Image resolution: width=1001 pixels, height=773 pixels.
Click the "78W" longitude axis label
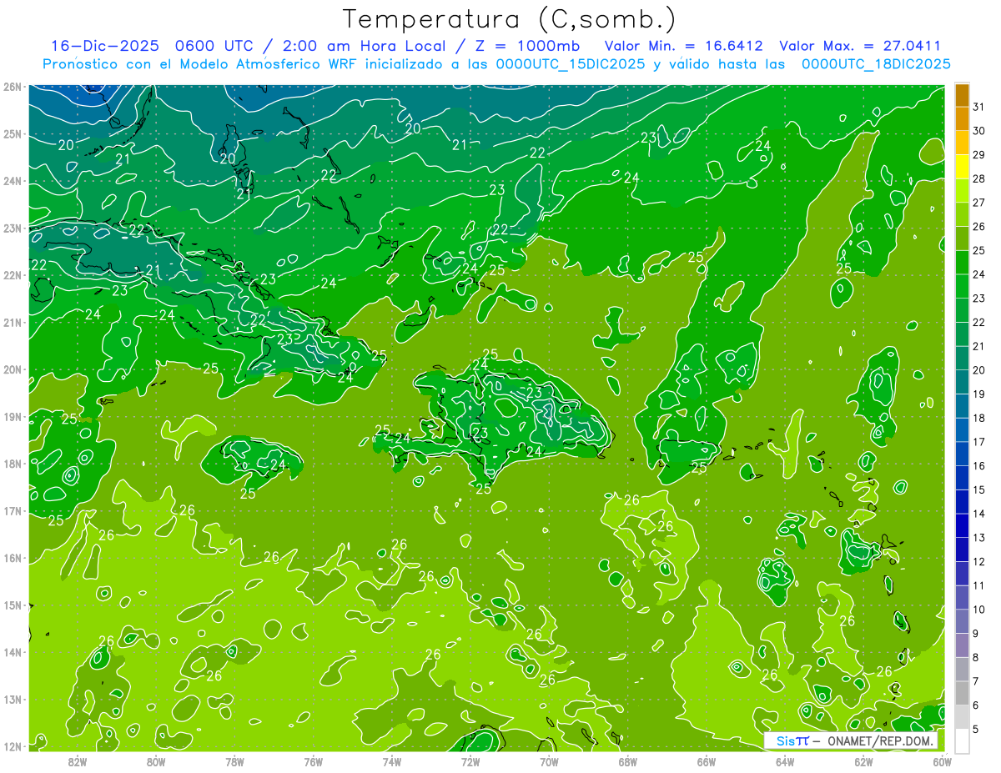click(234, 761)
